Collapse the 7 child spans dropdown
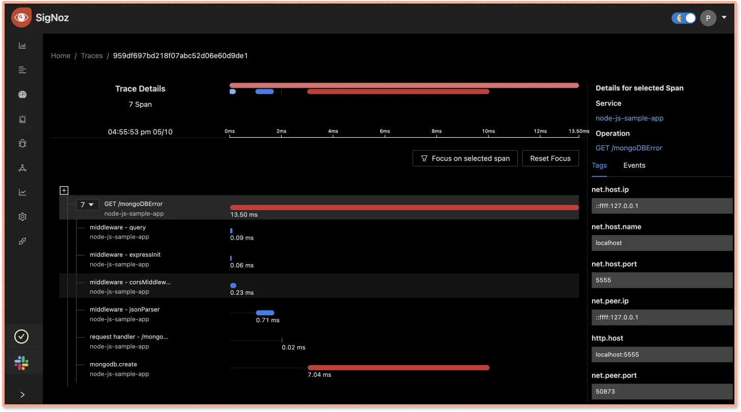This screenshot has height=412, width=741. [87, 204]
